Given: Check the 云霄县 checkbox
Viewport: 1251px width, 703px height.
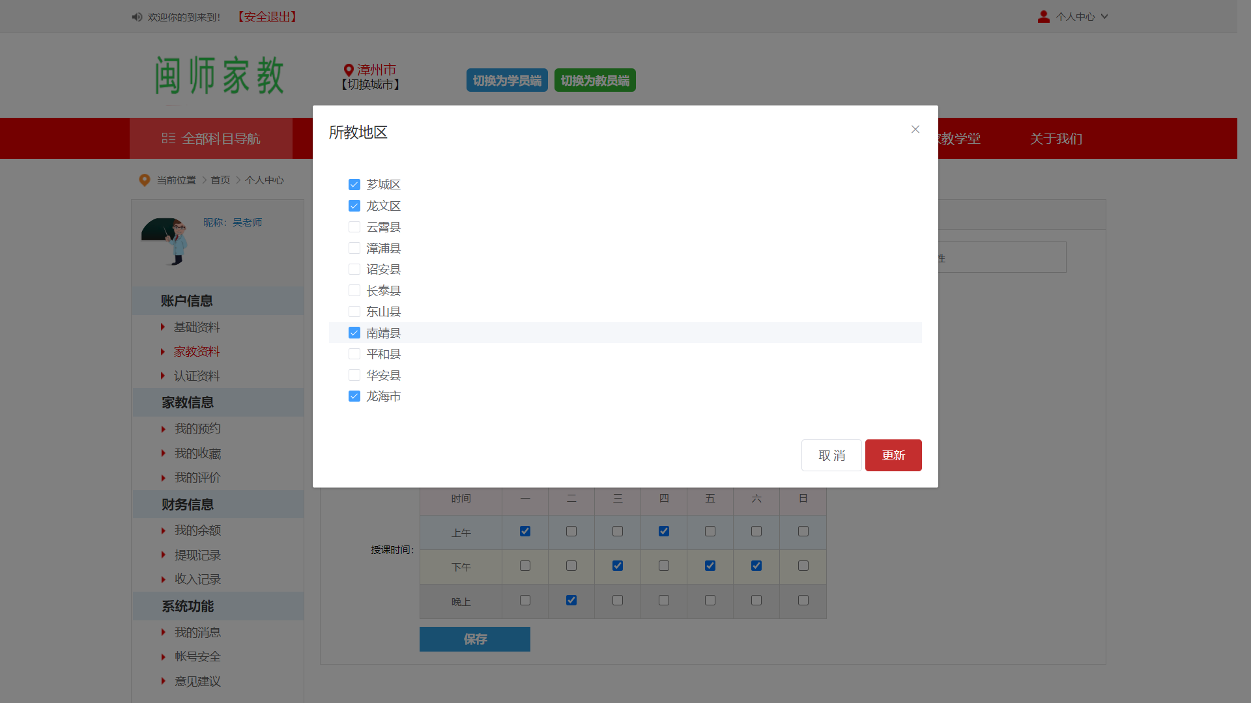Looking at the screenshot, I should pos(354,227).
